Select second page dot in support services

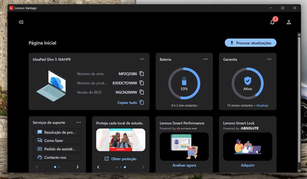pyautogui.click(x=59, y=167)
